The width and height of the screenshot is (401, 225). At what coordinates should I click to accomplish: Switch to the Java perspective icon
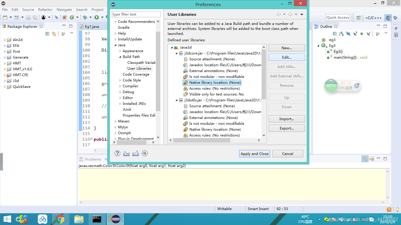(x=388, y=18)
